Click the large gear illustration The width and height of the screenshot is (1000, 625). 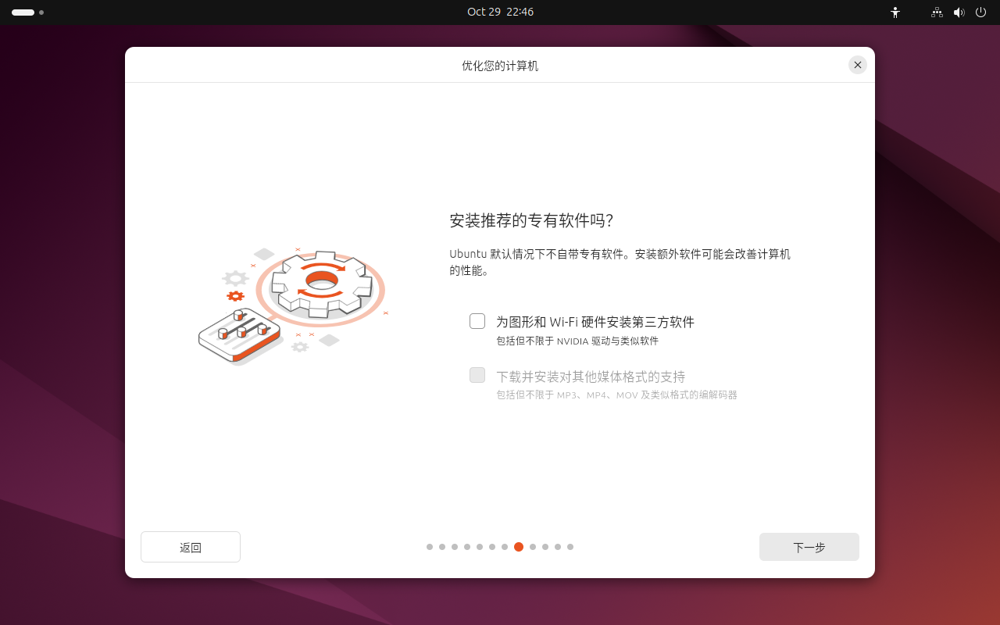pyautogui.click(x=321, y=284)
